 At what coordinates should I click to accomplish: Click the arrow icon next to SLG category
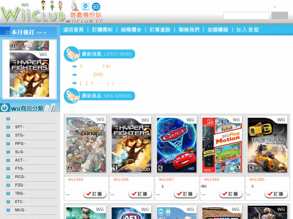pyautogui.click(x=8, y=152)
